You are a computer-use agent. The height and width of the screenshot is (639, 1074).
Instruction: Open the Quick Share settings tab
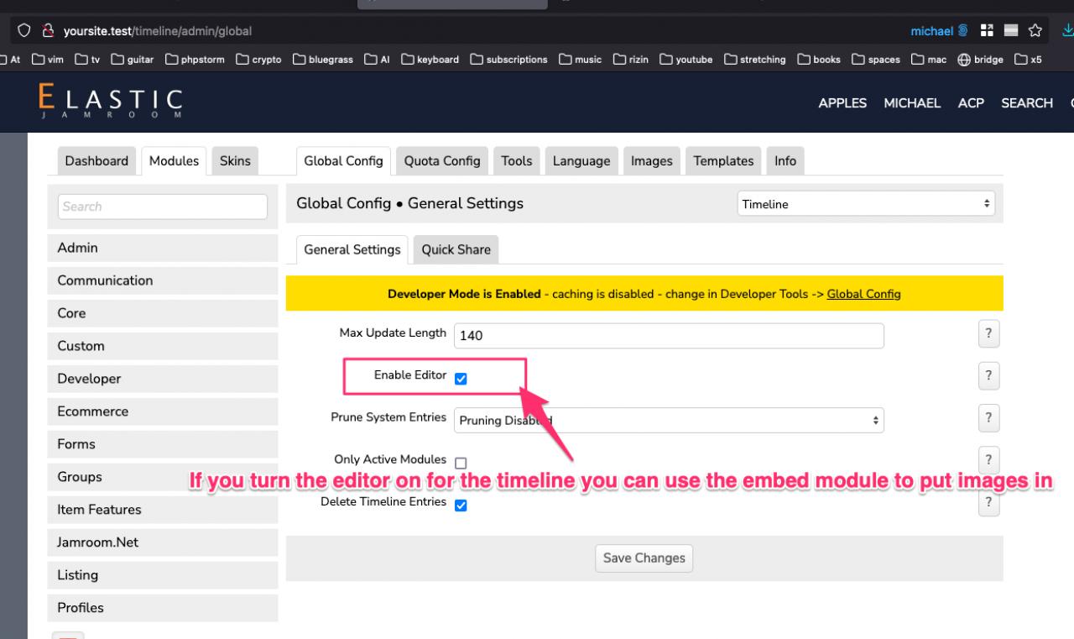click(456, 249)
